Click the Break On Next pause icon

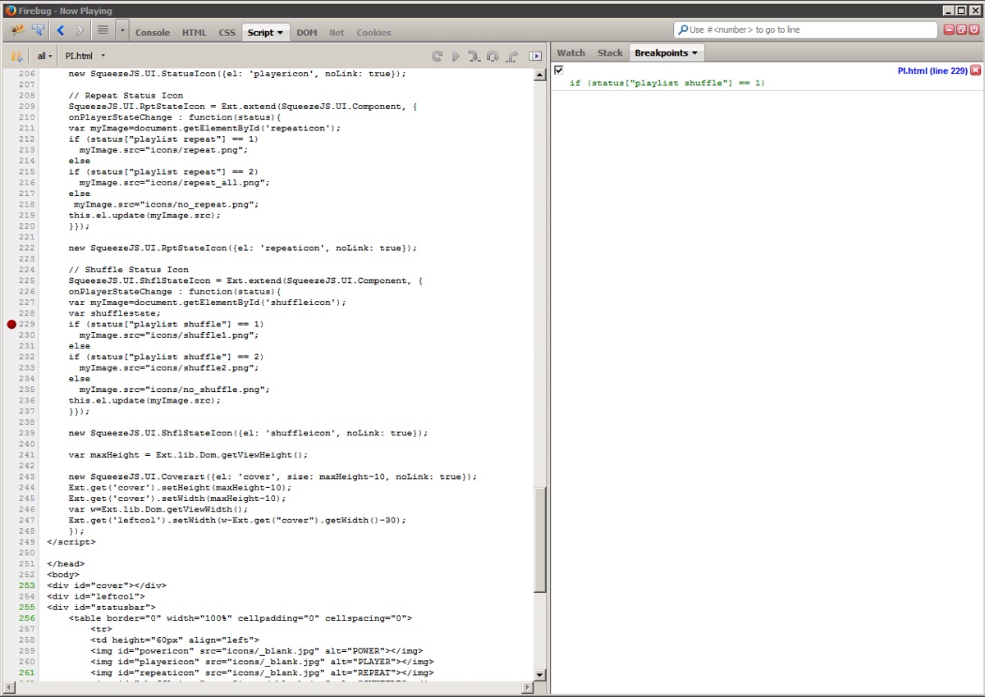click(x=16, y=56)
